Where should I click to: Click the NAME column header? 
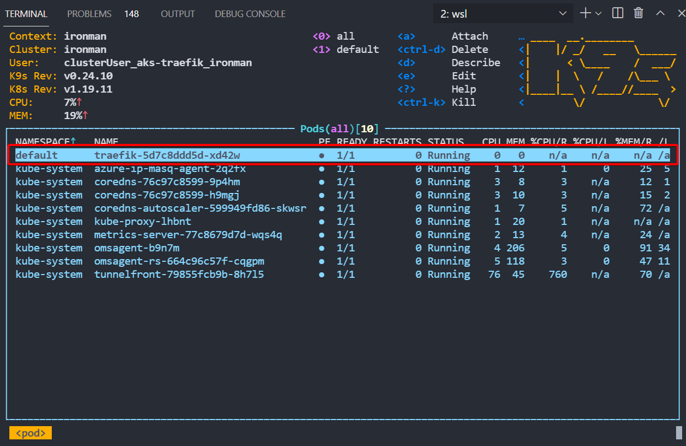[x=106, y=142]
